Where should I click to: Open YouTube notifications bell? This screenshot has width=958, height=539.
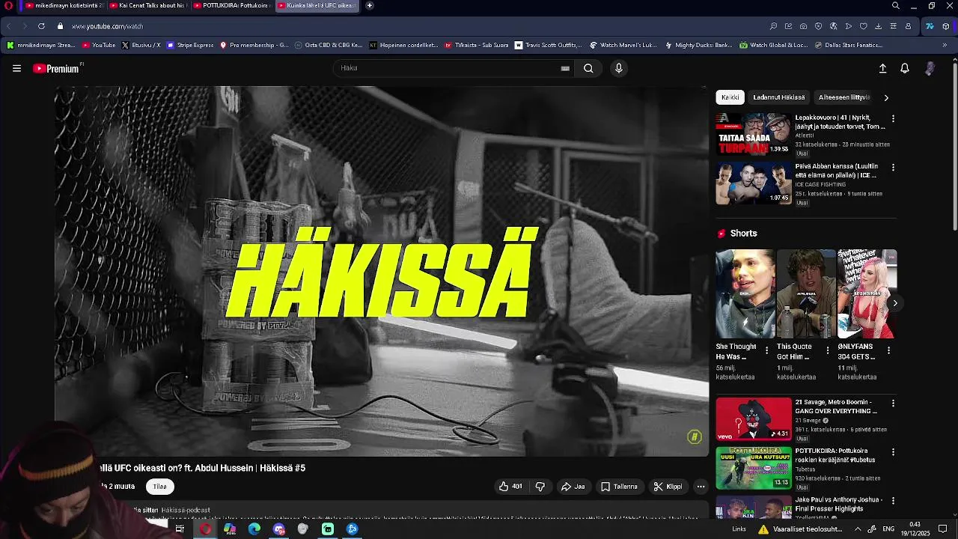904,68
